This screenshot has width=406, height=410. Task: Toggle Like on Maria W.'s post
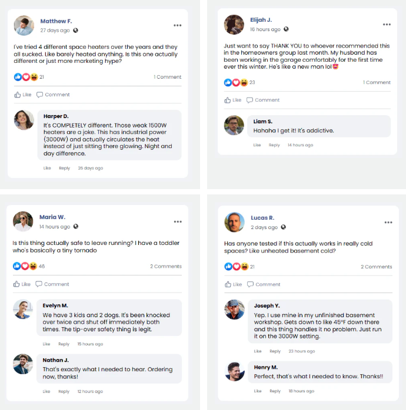(22, 284)
